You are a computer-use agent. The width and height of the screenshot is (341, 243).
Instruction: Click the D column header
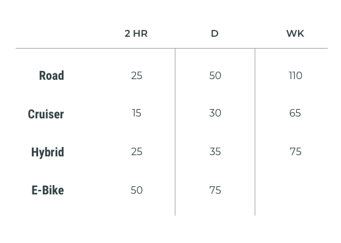pyautogui.click(x=214, y=34)
